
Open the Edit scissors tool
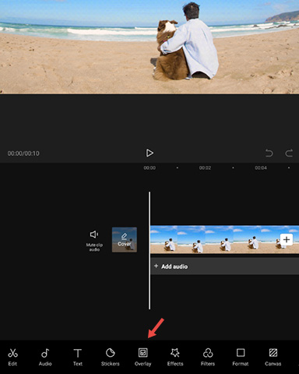(12, 357)
